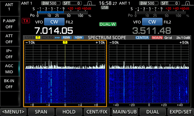Tap the RBW indicator in scope header
The image size is (194, 116).
(66, 37)
